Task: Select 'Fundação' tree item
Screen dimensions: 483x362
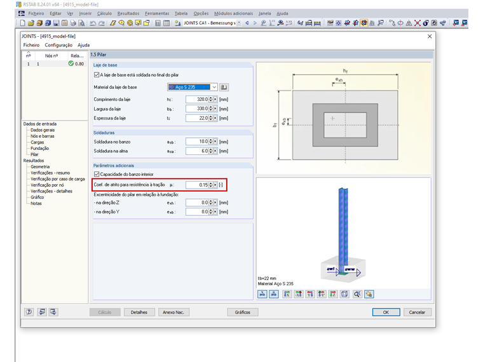Action: coord(39,149)
